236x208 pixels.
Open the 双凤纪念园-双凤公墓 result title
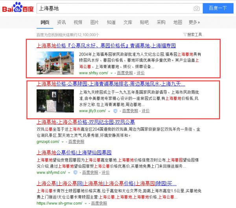click(x=86, y=122)
